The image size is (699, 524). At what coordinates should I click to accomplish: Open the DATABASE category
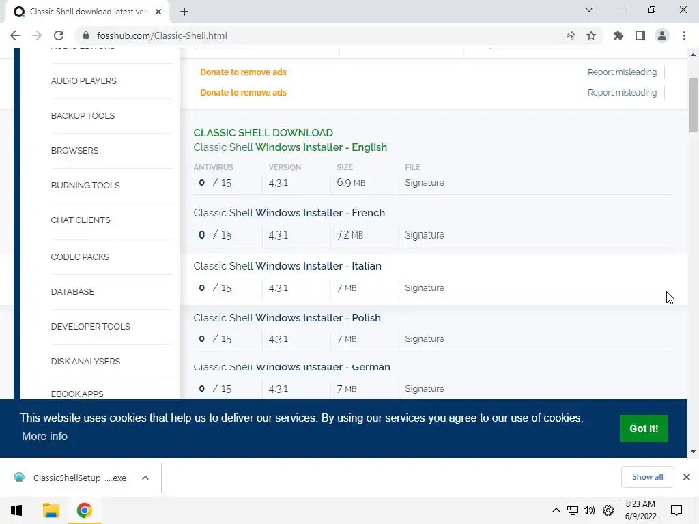click(x=72, y=292)
